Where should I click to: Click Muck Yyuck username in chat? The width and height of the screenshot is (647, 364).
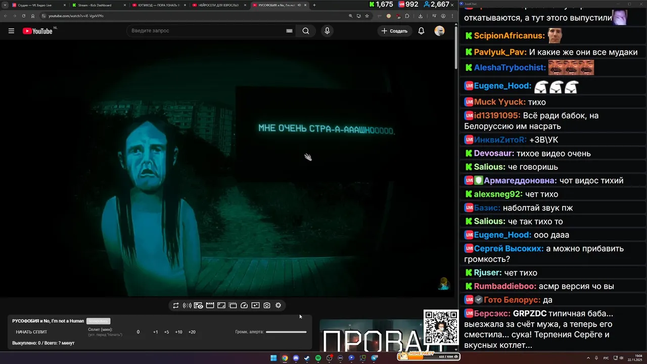(499, 102)
